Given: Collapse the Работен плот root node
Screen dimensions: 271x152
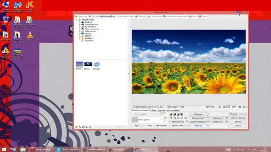Looking at the screenshot, I should (x=77, y=20).
